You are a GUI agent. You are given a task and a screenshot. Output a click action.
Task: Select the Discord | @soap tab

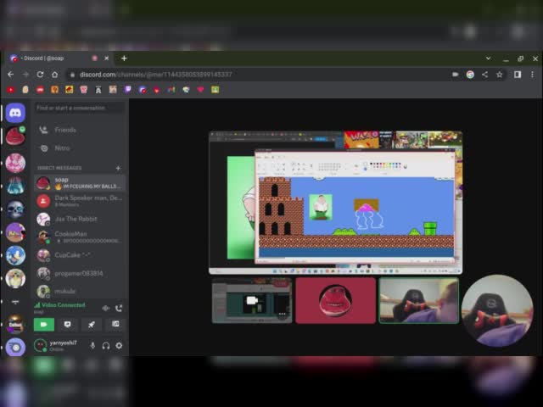(x=59, y=59)
